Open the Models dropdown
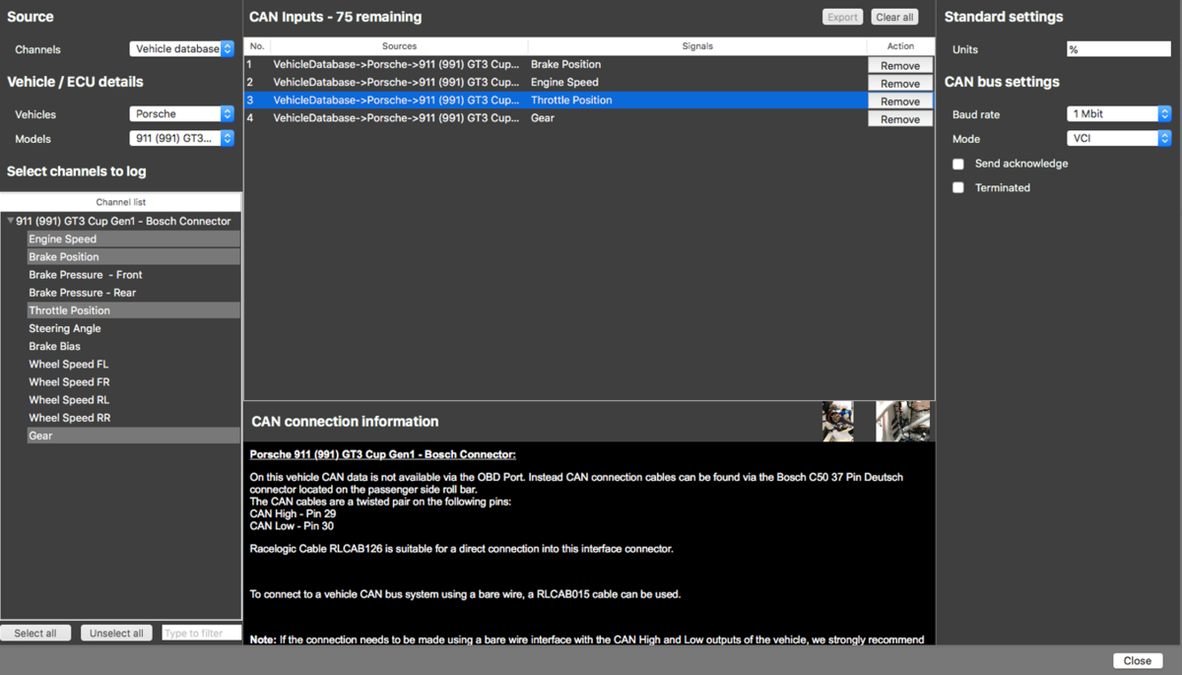The width and height of the screenshot is (1182, 675). pyautogui.click(x=181, y=139)
